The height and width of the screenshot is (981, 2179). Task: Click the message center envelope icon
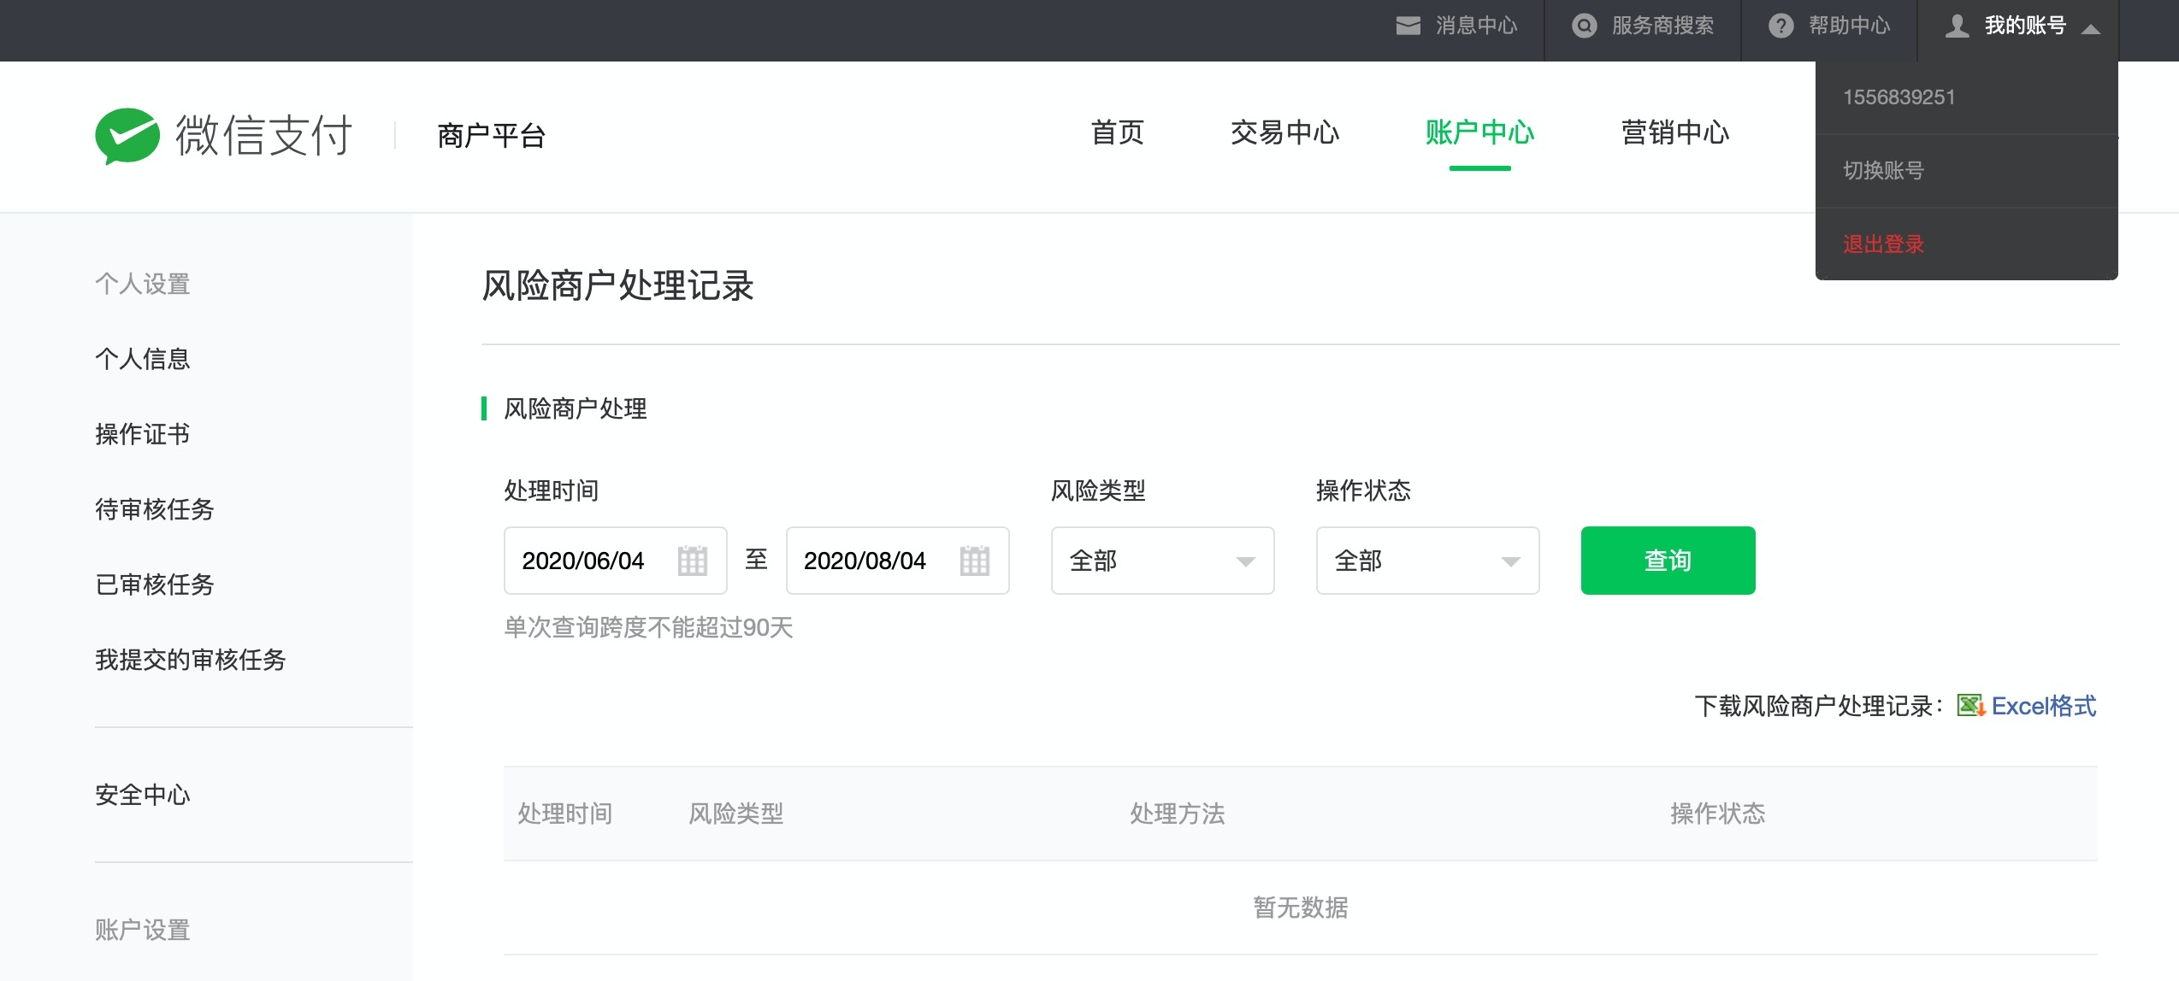point(1408,26)
